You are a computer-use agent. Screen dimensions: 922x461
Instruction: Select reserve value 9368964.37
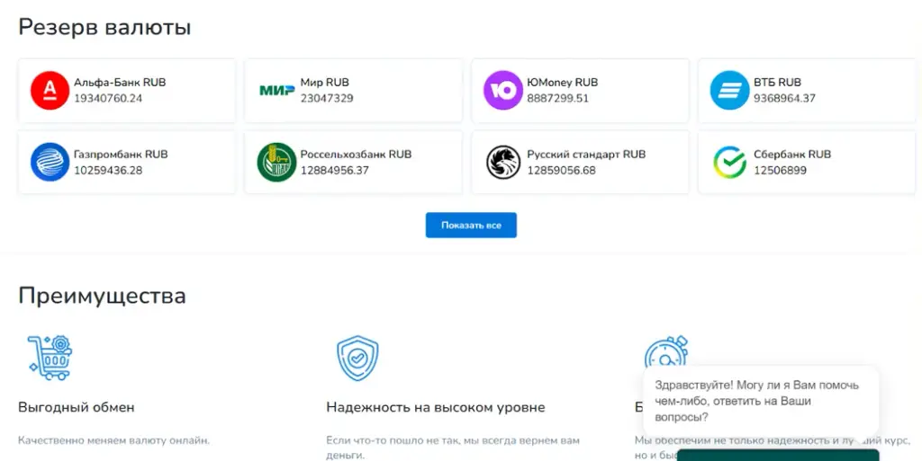[784, 99]
